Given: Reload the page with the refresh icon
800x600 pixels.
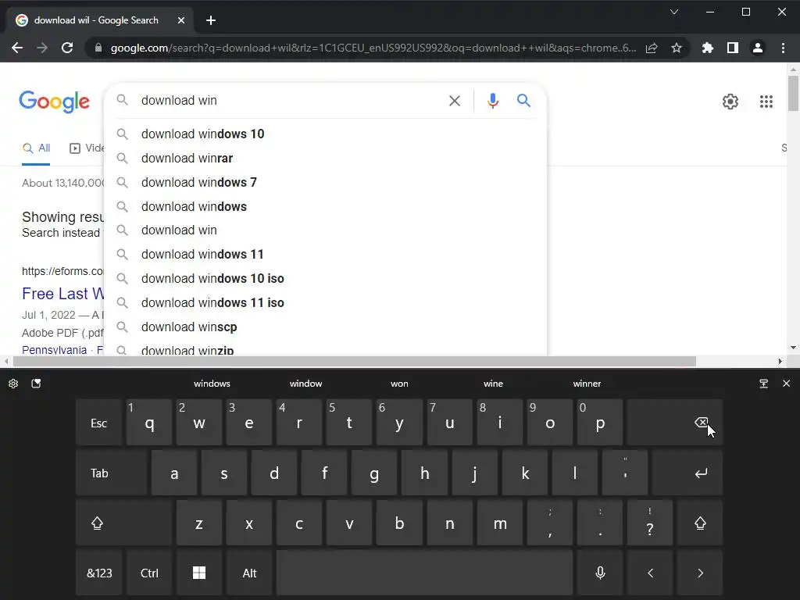Looking at the screenshot, I should [67, 48].
